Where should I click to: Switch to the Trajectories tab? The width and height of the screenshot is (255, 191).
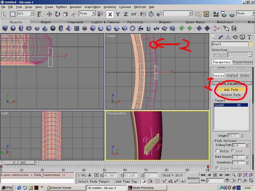coord(243,62)
